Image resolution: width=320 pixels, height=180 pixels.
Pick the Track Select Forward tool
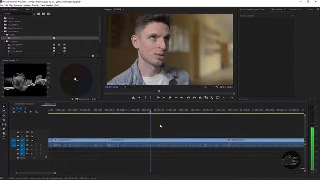pos(4,111)
